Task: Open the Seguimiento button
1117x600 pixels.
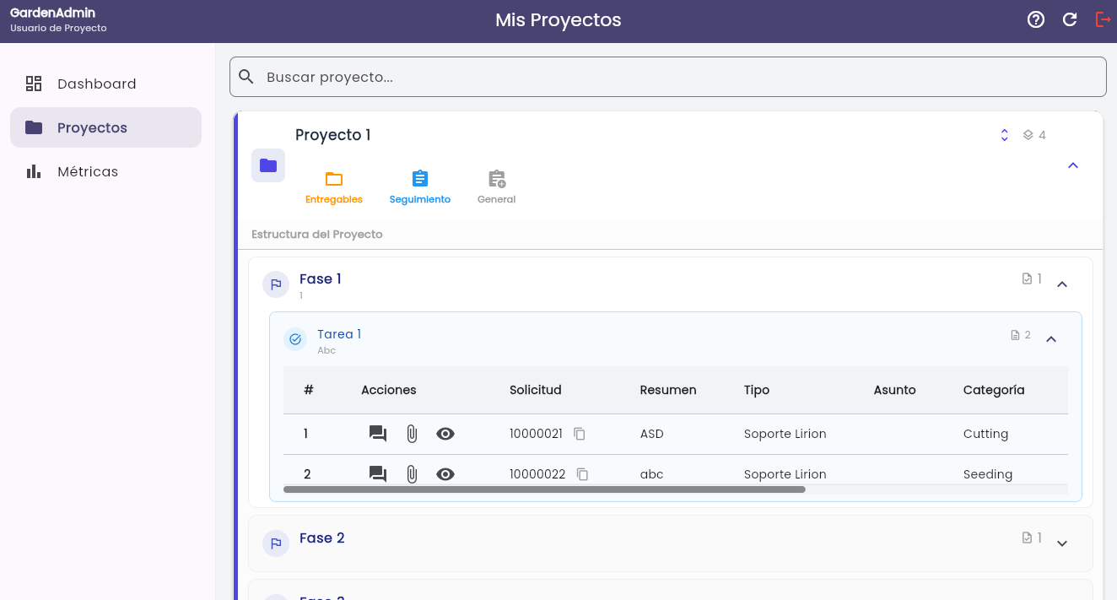Action: point(420,187)
